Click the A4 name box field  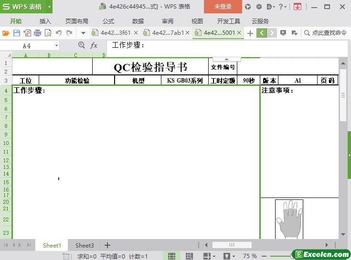(x=27, y=46)
